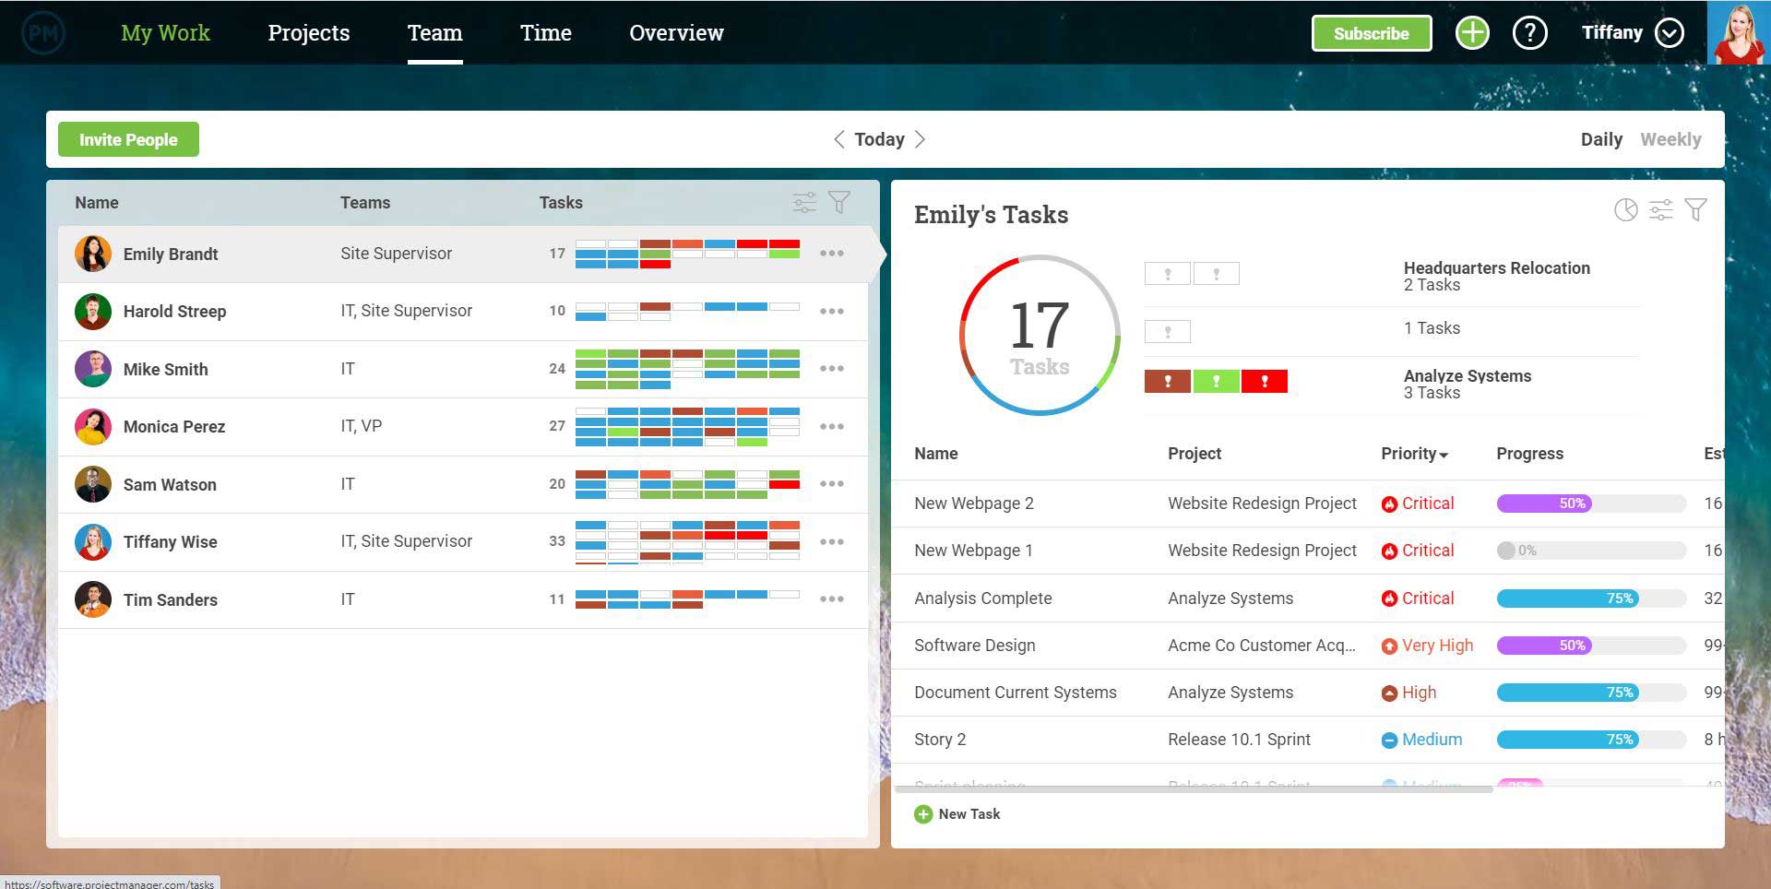Open High priority for Document Current Systems

click(1408, 693)
